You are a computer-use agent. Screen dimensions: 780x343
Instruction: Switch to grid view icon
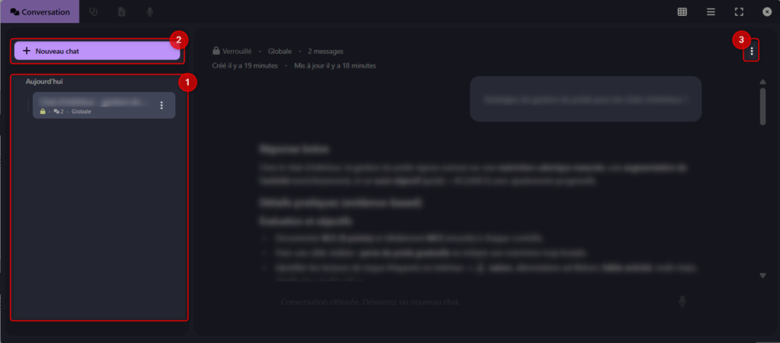[x=682, y=11]
